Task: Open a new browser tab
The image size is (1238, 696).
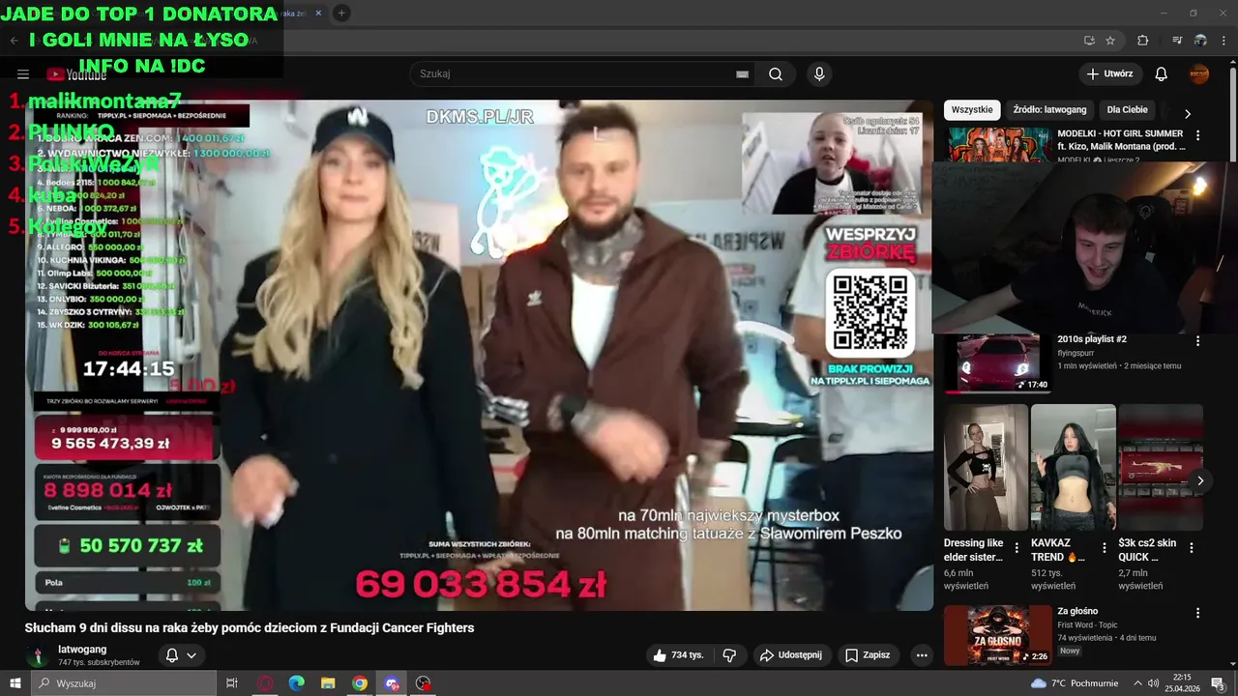Action: point(341,13)
